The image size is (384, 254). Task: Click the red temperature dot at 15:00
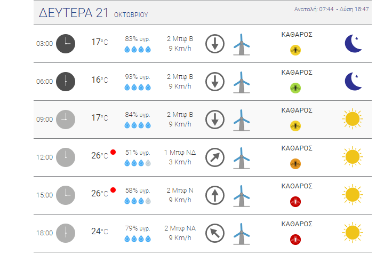pyautogui.click(x=113, y=190)
